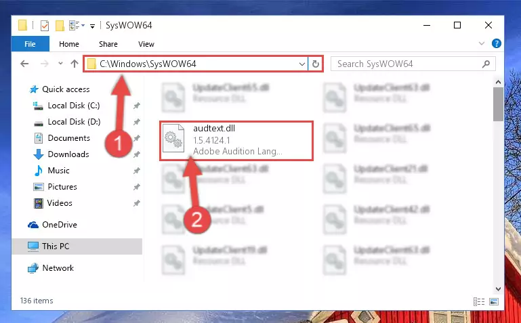
Task: Open the File menu tab
Action: pos(30,44)
